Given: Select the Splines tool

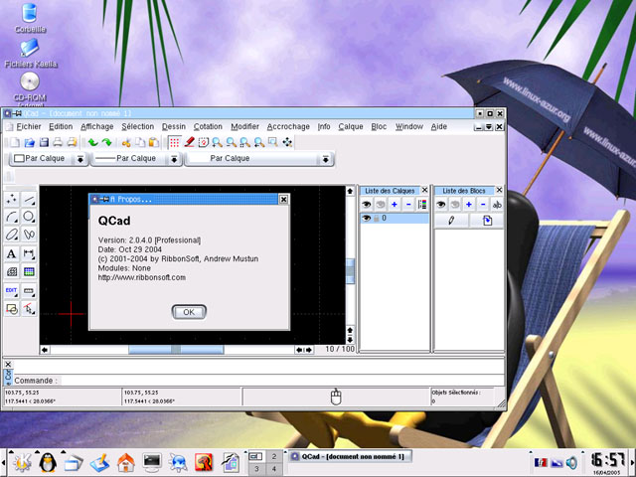Looking at the screenshot, I should click(29, 235).
